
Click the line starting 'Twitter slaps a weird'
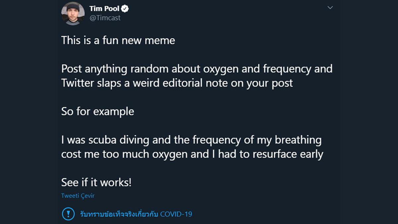click(x=177, y=83)
